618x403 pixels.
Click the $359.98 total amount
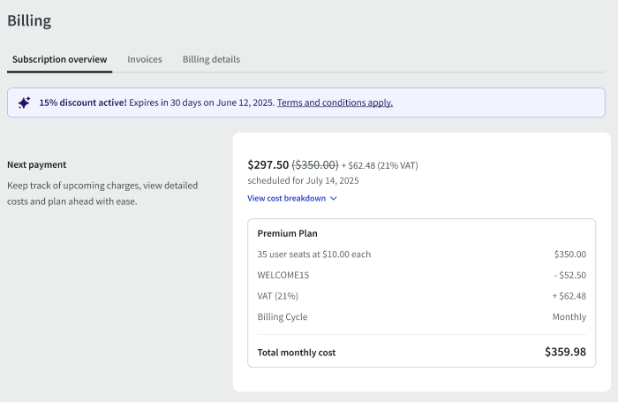[566, 352]
